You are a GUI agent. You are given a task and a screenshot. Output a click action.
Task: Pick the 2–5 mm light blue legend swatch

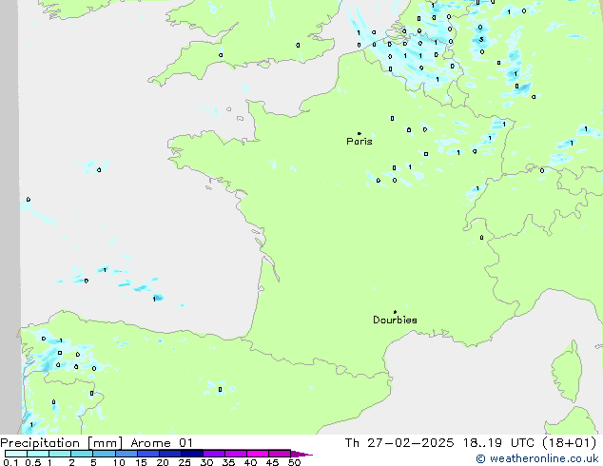(x=82, y=454)
